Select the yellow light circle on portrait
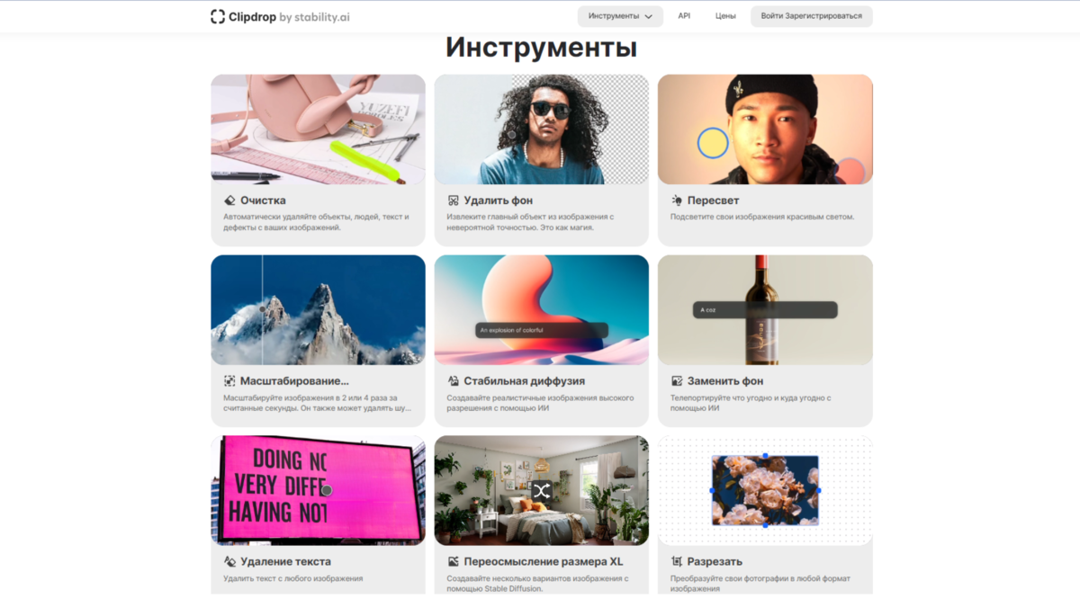Screen dimensions: 1080x607 [x=713, y=143]
